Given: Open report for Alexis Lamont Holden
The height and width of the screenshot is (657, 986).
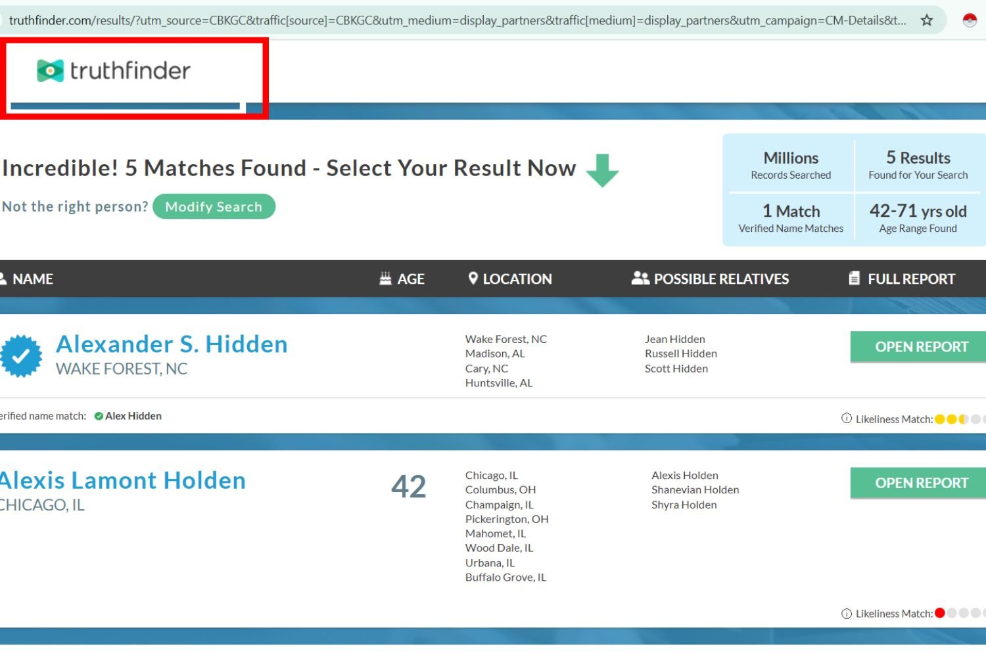Looking at the screenshot, I should (x=920, y=483).
